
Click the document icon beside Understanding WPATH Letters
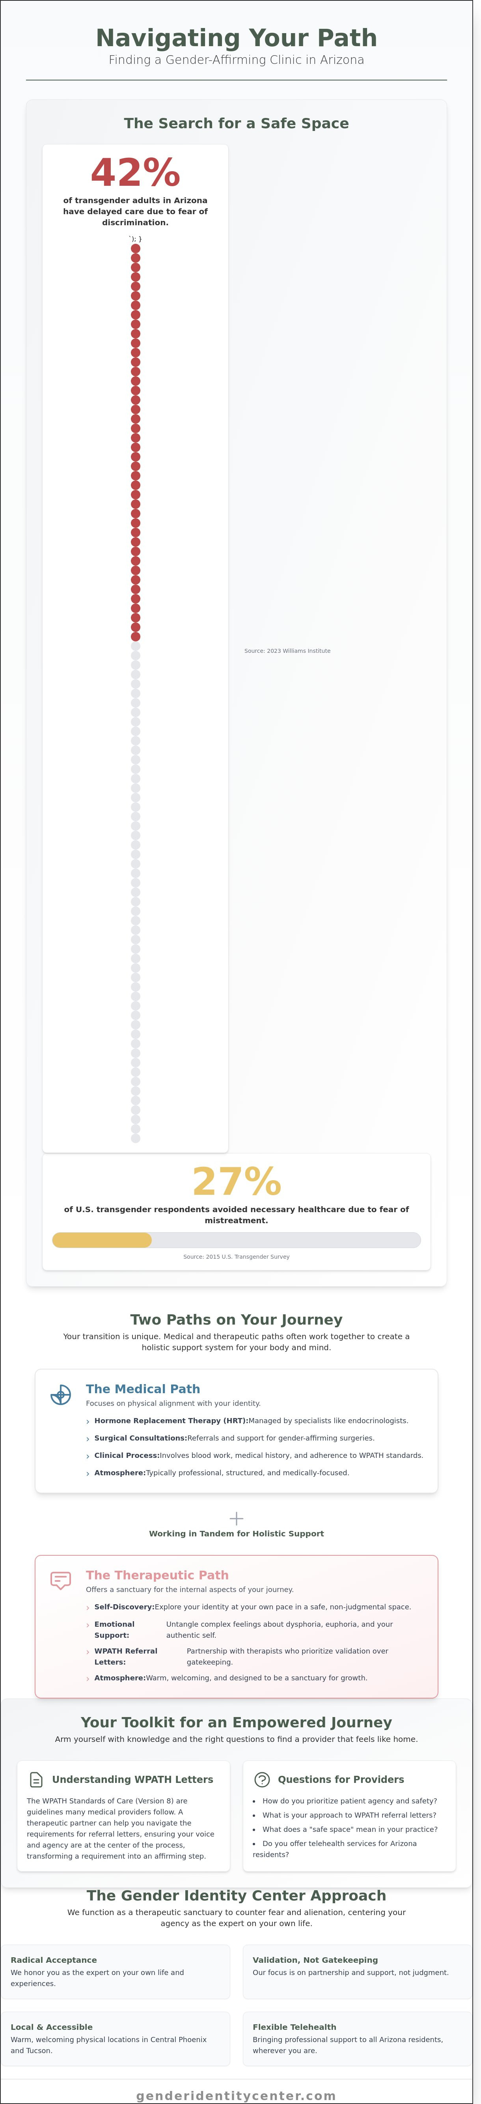(x=36, y=1779)
